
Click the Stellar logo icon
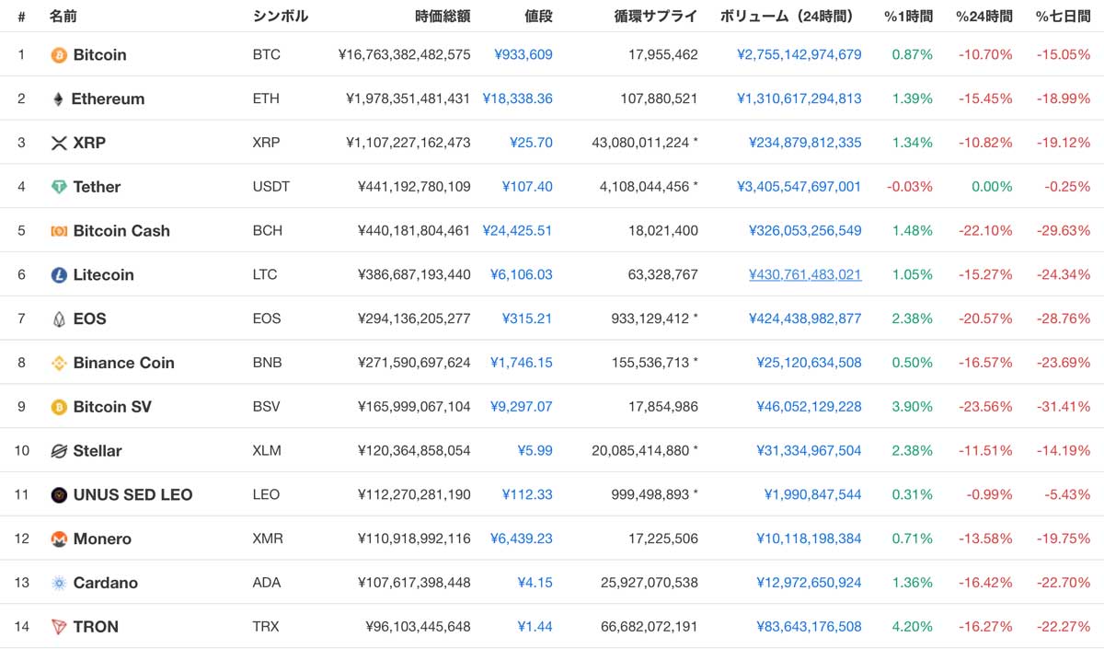[59, 451]
